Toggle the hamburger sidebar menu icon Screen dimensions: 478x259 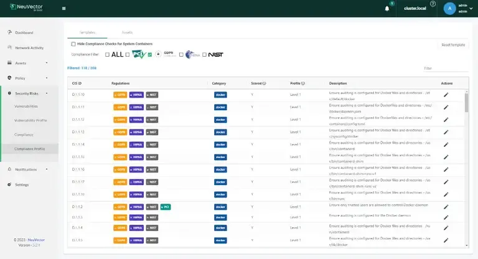tap(64, 9)
